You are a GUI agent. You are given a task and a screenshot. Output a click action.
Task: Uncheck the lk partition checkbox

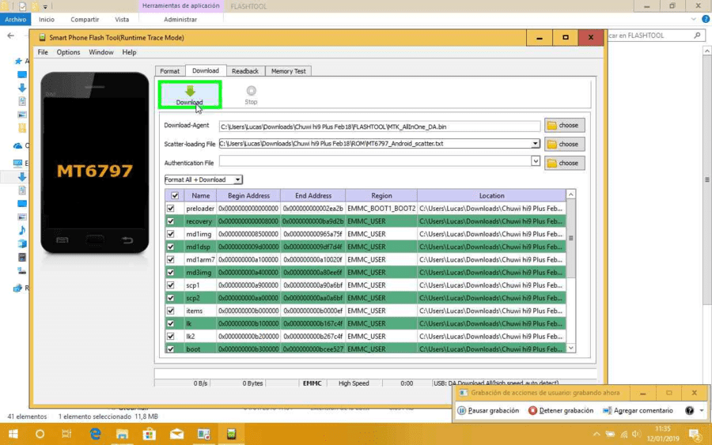click(171, 323)
